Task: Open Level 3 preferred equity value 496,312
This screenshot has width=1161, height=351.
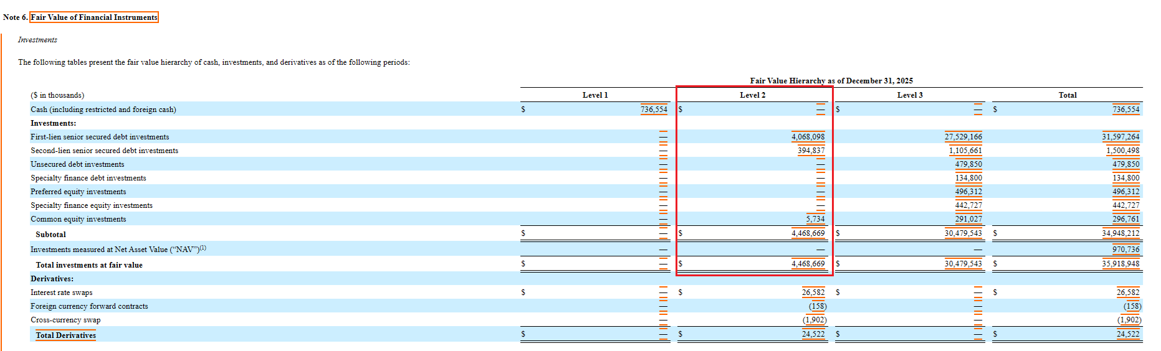Action: coord(968,192)
